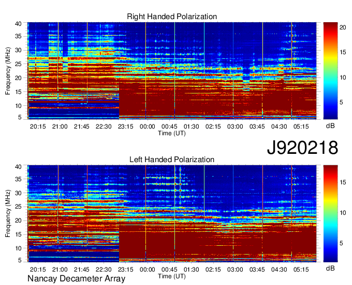Click the 03:00 time tick on Left Handed plot

pyautogui.click(x=235, y=270)
